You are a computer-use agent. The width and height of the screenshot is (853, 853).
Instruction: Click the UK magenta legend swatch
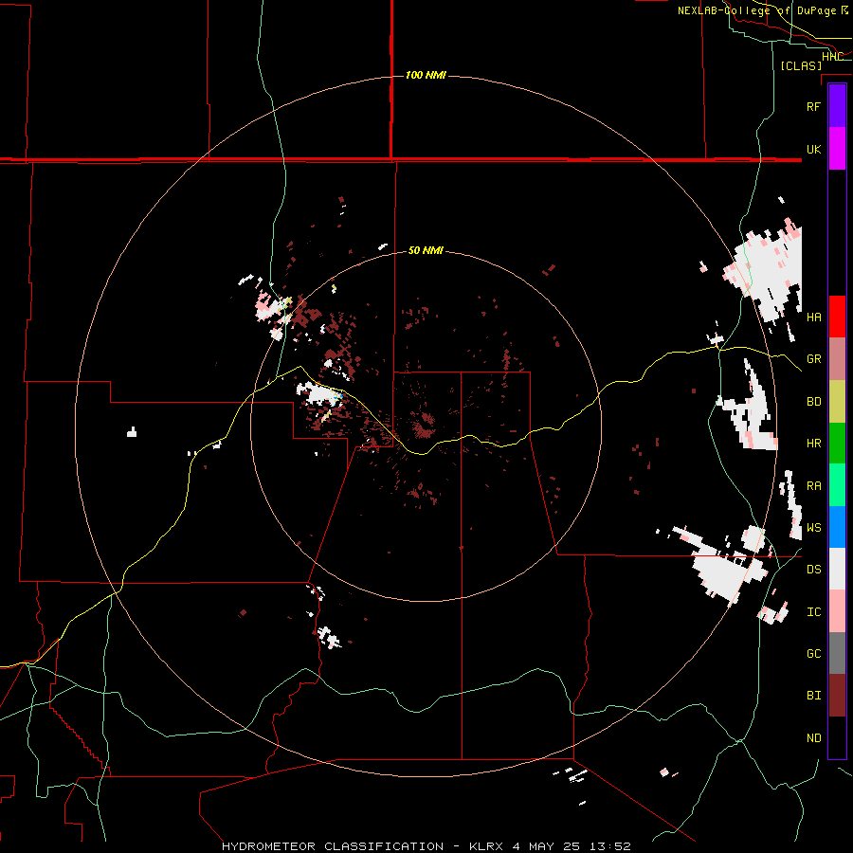pos(837,149)
